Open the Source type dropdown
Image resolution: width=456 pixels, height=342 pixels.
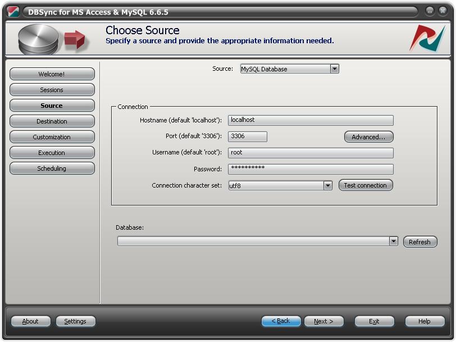(x=290, y=69)
